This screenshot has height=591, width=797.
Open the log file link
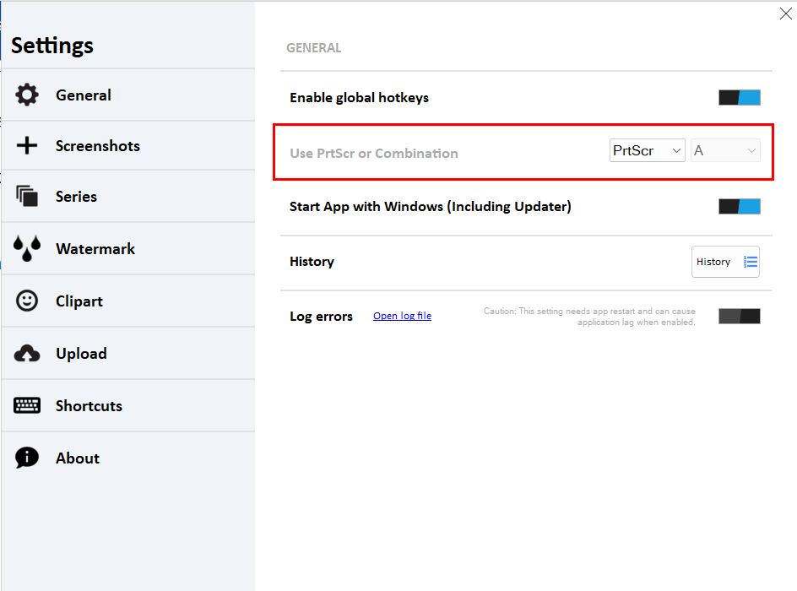(402, 316)
